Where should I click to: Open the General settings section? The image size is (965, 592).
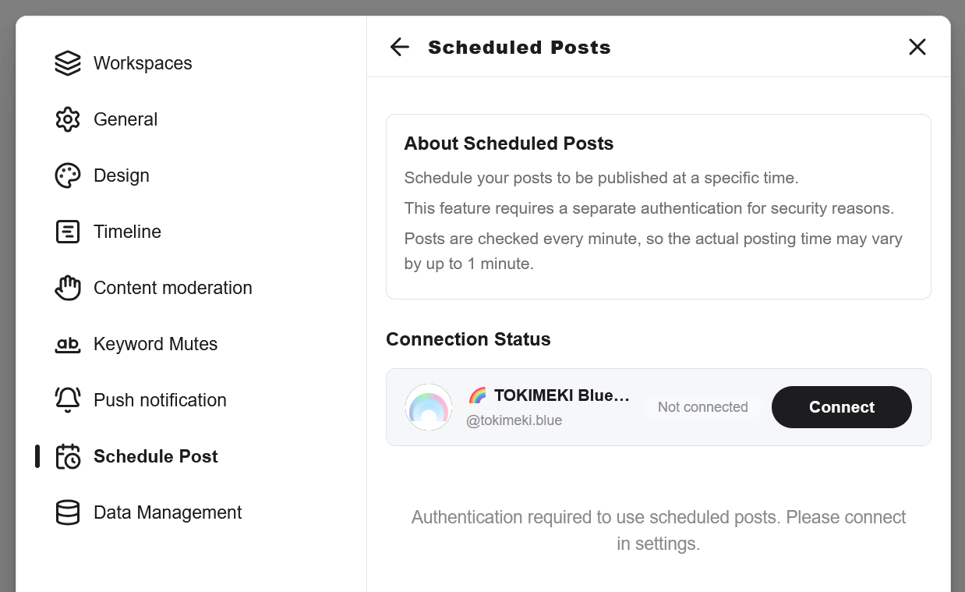tap(125, 119)
